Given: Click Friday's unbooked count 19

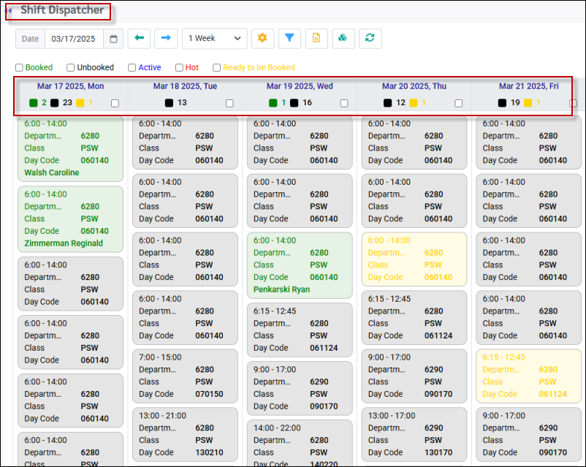Looking at the screenshot, I should click(x=515, y=103).
